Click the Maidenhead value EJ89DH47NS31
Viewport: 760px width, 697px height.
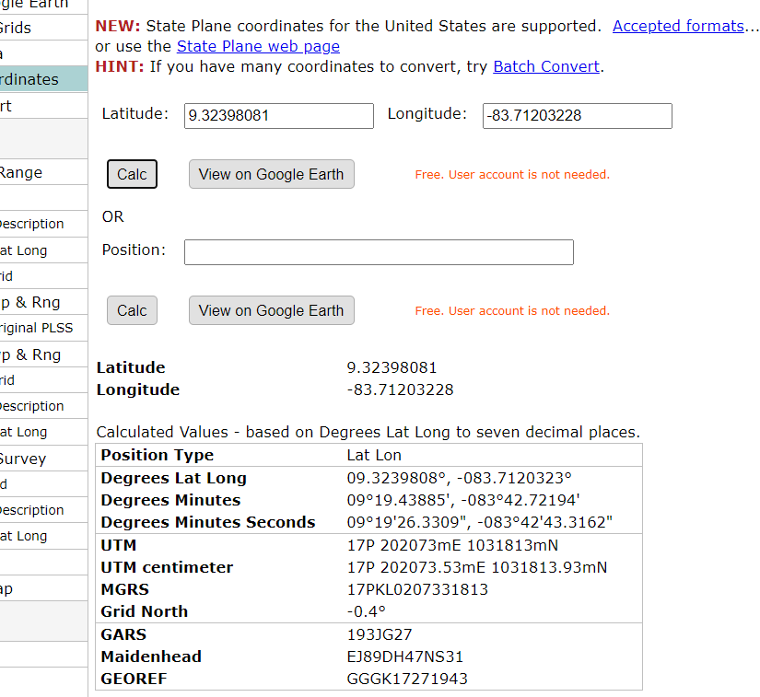click(405, 656)
